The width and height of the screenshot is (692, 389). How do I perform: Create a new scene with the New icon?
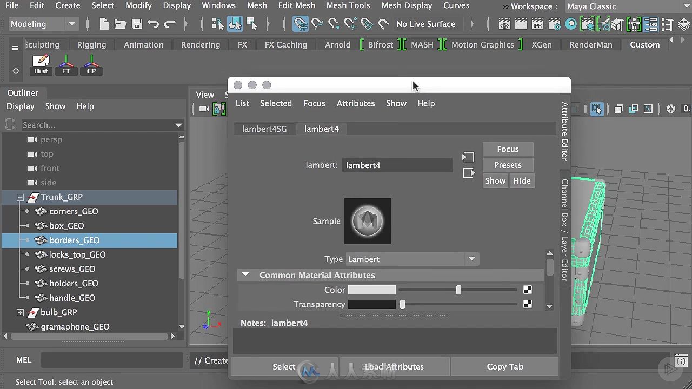[104, 24]
